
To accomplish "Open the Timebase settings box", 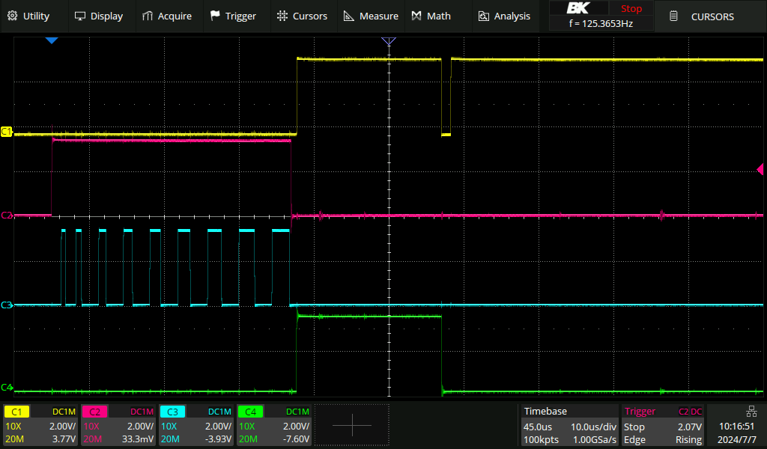I will [x=569, y=425].
